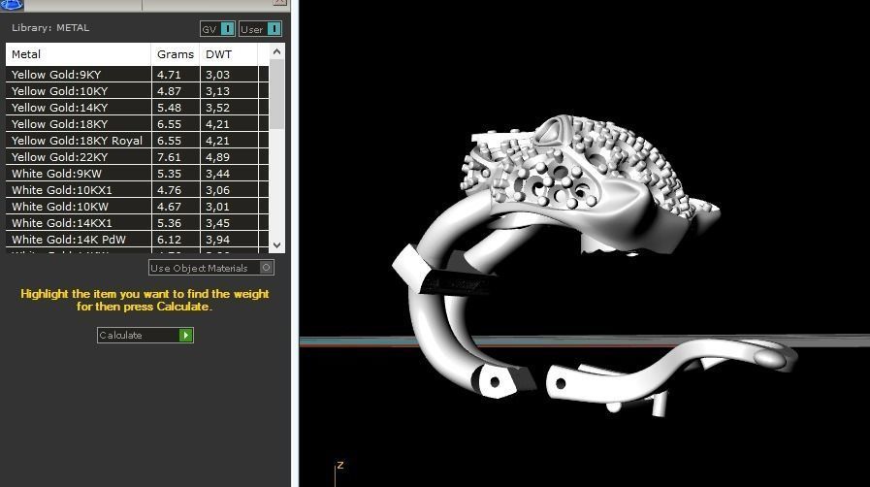Viewport: 870px width, 487px height.
Task: Select Yellow Gold:9KY row
Action: pos(78,75)
